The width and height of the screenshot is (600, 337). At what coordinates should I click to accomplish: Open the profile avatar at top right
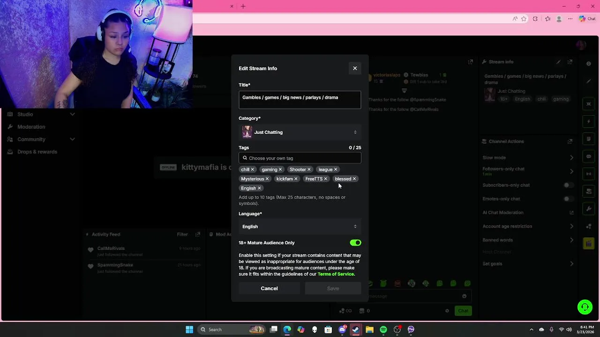[x=581, y=45]
